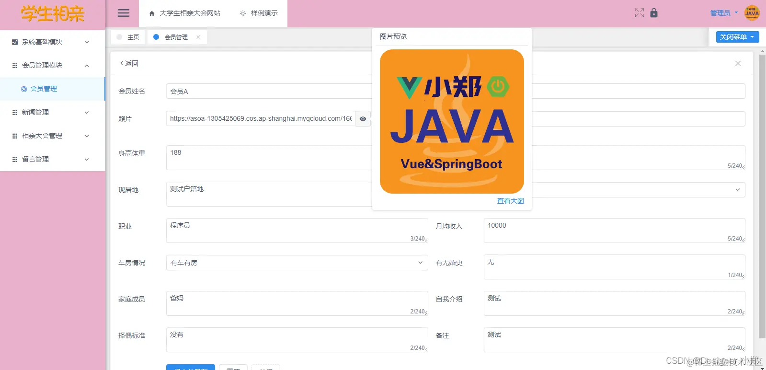
Task: Click the 家庭成员 text area
Action: click(x=297, y=303)
